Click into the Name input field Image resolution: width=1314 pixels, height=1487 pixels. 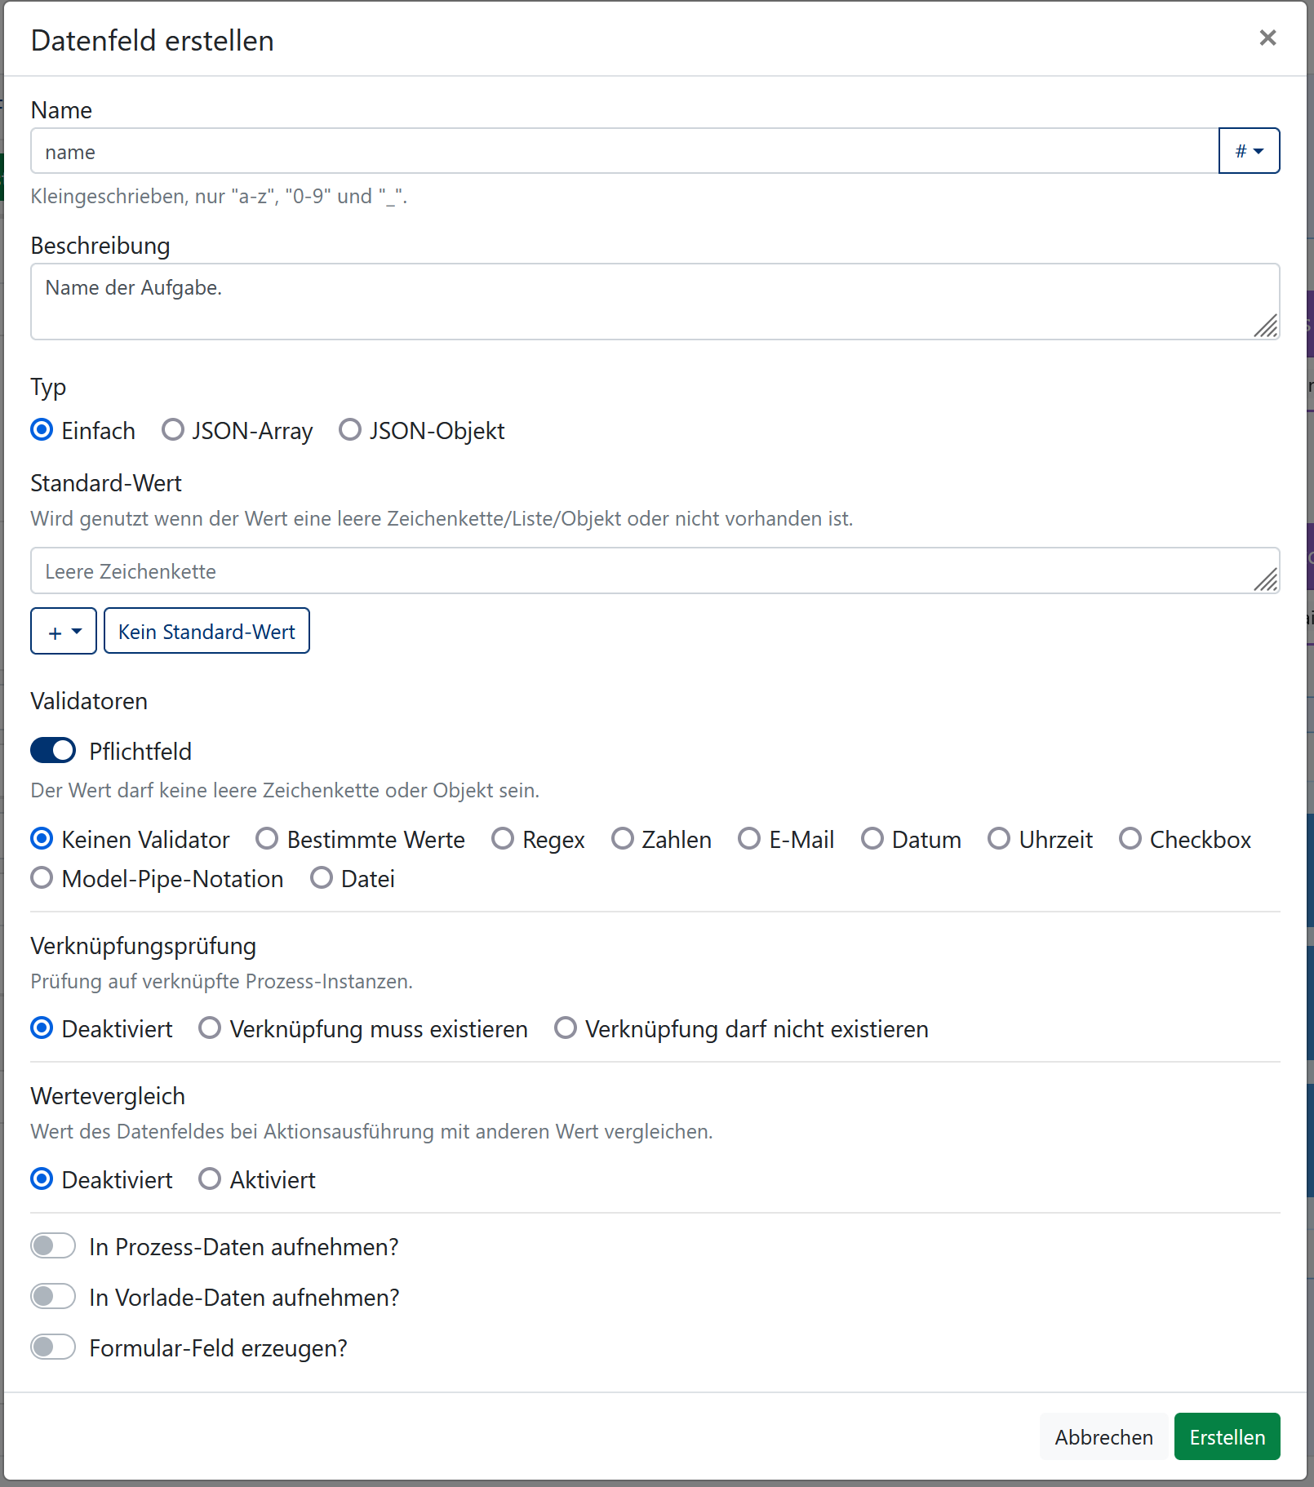624,151
